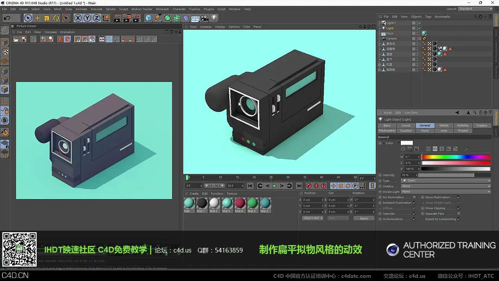Toggle Autokeying button

(x=316, y=186)
